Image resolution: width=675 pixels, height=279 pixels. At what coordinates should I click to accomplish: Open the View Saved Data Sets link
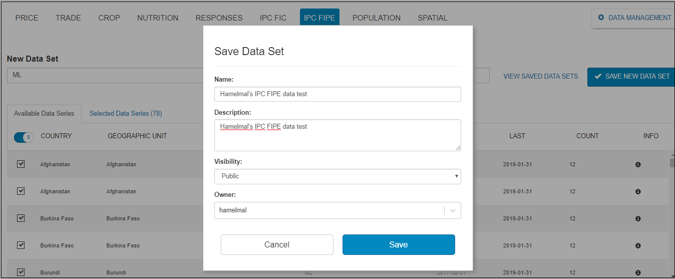(541, 77)
